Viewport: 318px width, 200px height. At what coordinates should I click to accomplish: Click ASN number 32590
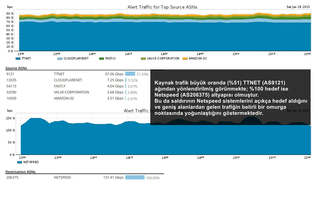(11, 92)
